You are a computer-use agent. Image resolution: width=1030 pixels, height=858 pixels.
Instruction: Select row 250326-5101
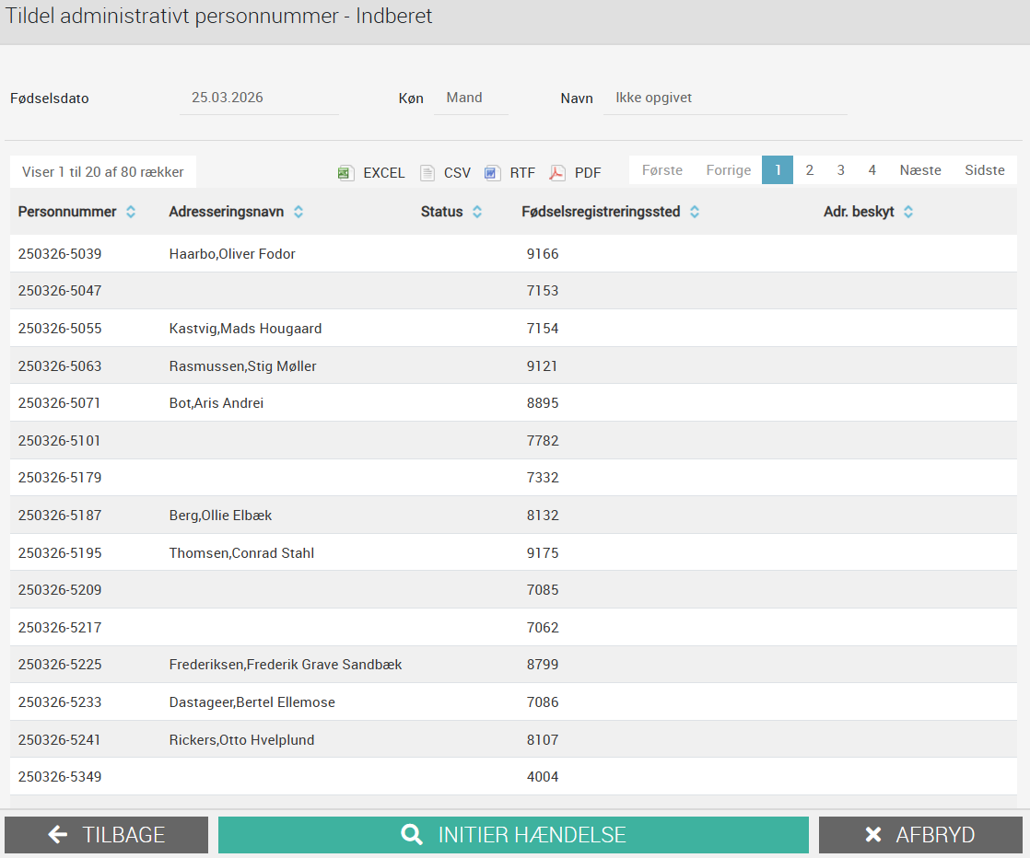[514, 440]
